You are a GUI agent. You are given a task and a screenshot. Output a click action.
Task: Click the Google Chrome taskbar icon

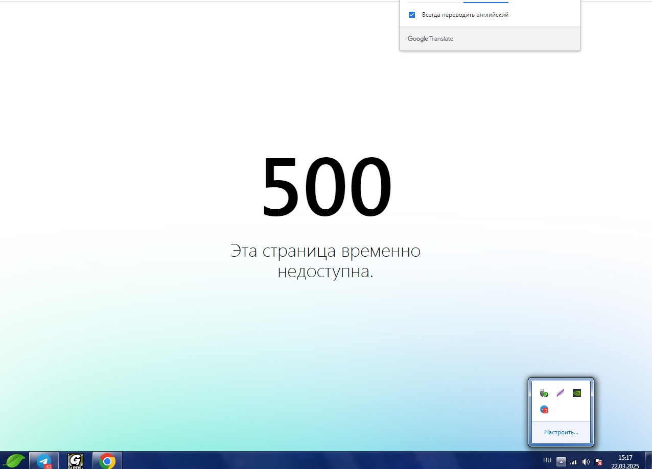click(x=107, y=461)
